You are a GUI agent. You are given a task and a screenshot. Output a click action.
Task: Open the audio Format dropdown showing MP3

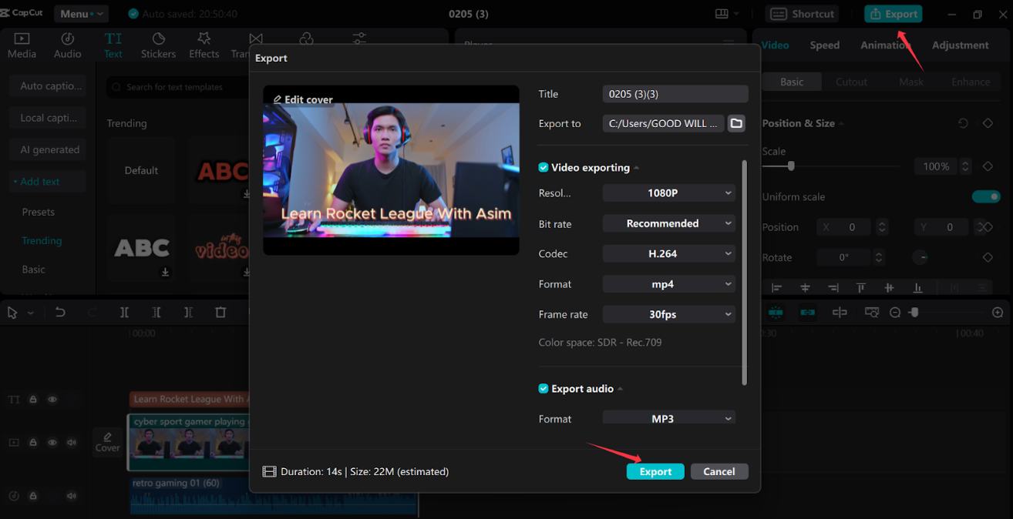pyautogui.click(x=668, y=418)
